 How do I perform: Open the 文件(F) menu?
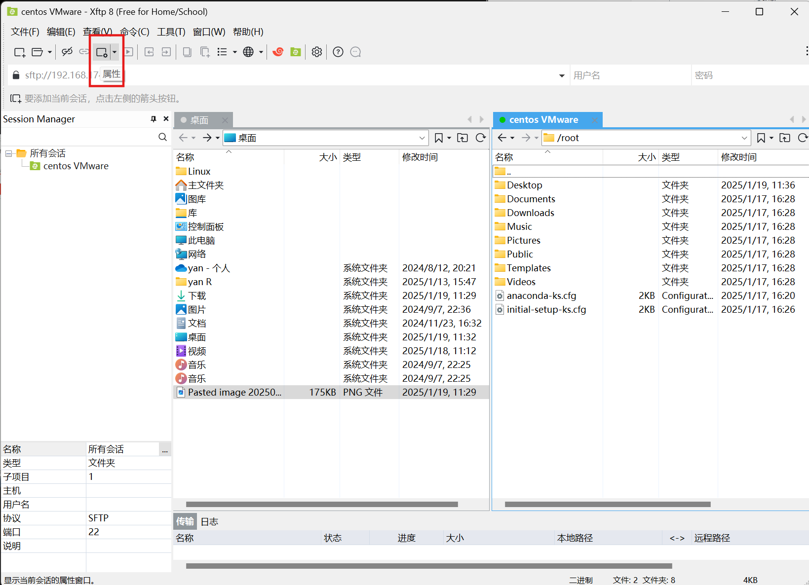pos(25,32)
